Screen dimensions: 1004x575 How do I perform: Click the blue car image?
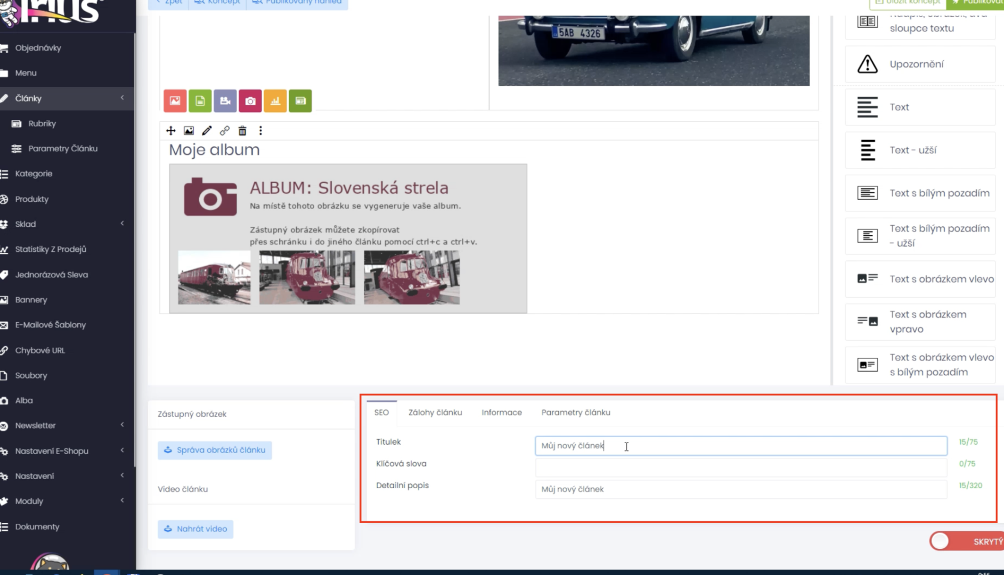(654, 50)
